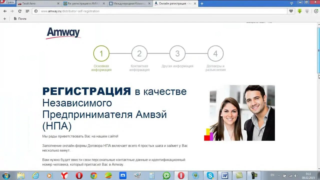
Task: Open the Opera main menu button
Action: click(x=8, y=2)
